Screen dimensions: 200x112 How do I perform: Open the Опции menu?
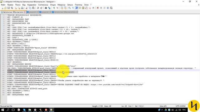[53, 5]
